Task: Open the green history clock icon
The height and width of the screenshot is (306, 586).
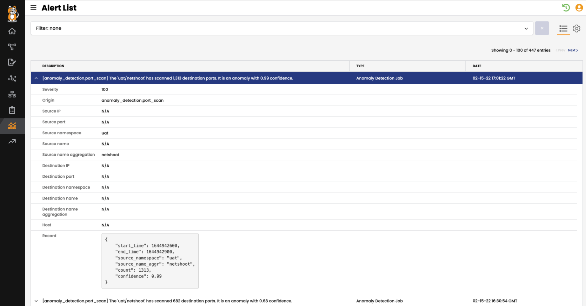Action: point(566,7)
